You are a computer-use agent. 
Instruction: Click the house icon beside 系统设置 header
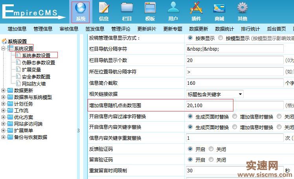point(4,41)
